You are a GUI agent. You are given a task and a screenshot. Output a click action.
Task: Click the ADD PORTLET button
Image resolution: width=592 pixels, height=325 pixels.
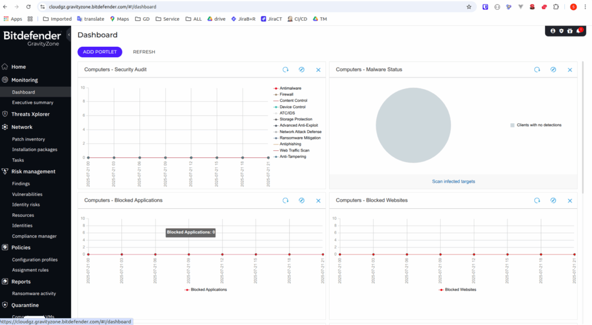tap(99, 51)
